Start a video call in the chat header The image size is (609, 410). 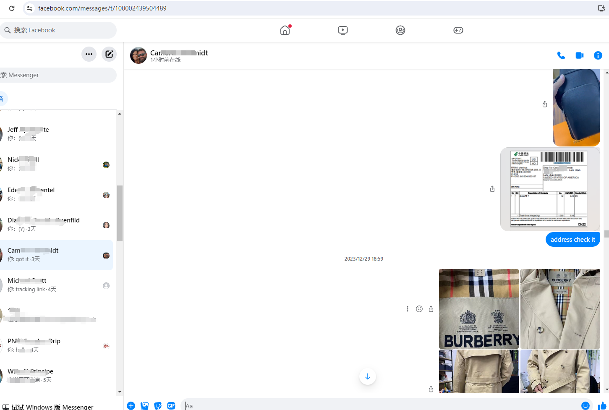pyautogui.click(x=580, y=55)
